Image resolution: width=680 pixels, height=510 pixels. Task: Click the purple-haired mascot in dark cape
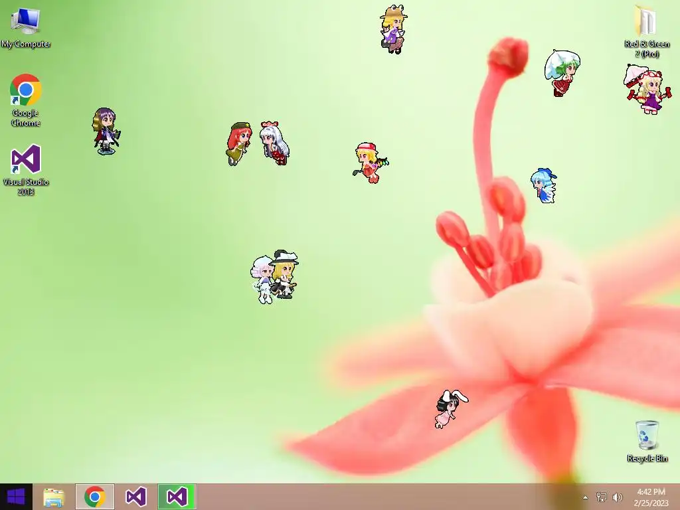[x=106, y=131]
